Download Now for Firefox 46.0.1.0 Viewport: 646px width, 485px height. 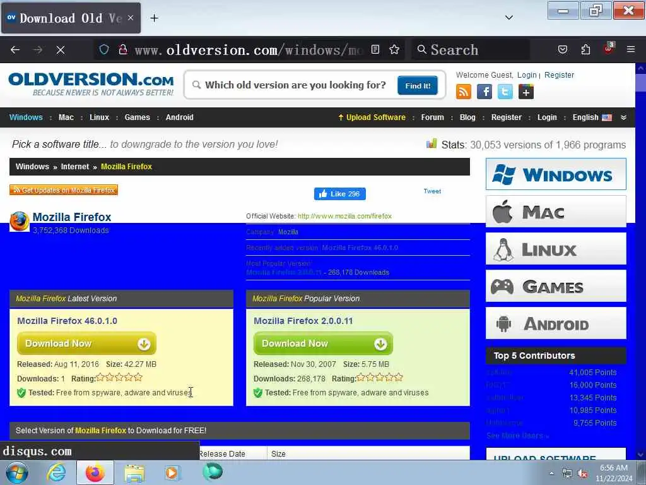pyautogui.click(x=86, y=344)
